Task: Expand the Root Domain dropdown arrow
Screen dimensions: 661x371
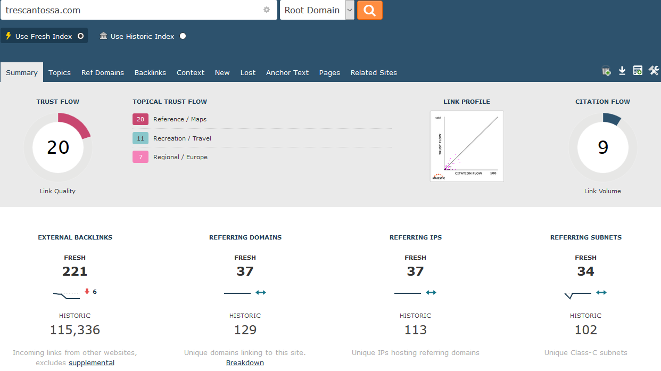Action: pyautogui.click(x=350, y=10)
